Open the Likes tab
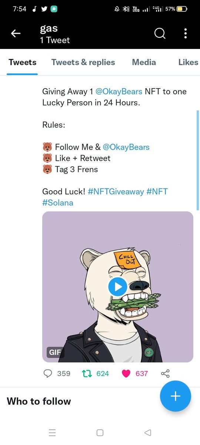This screenshot has width=200, height=445. (188, 62)
